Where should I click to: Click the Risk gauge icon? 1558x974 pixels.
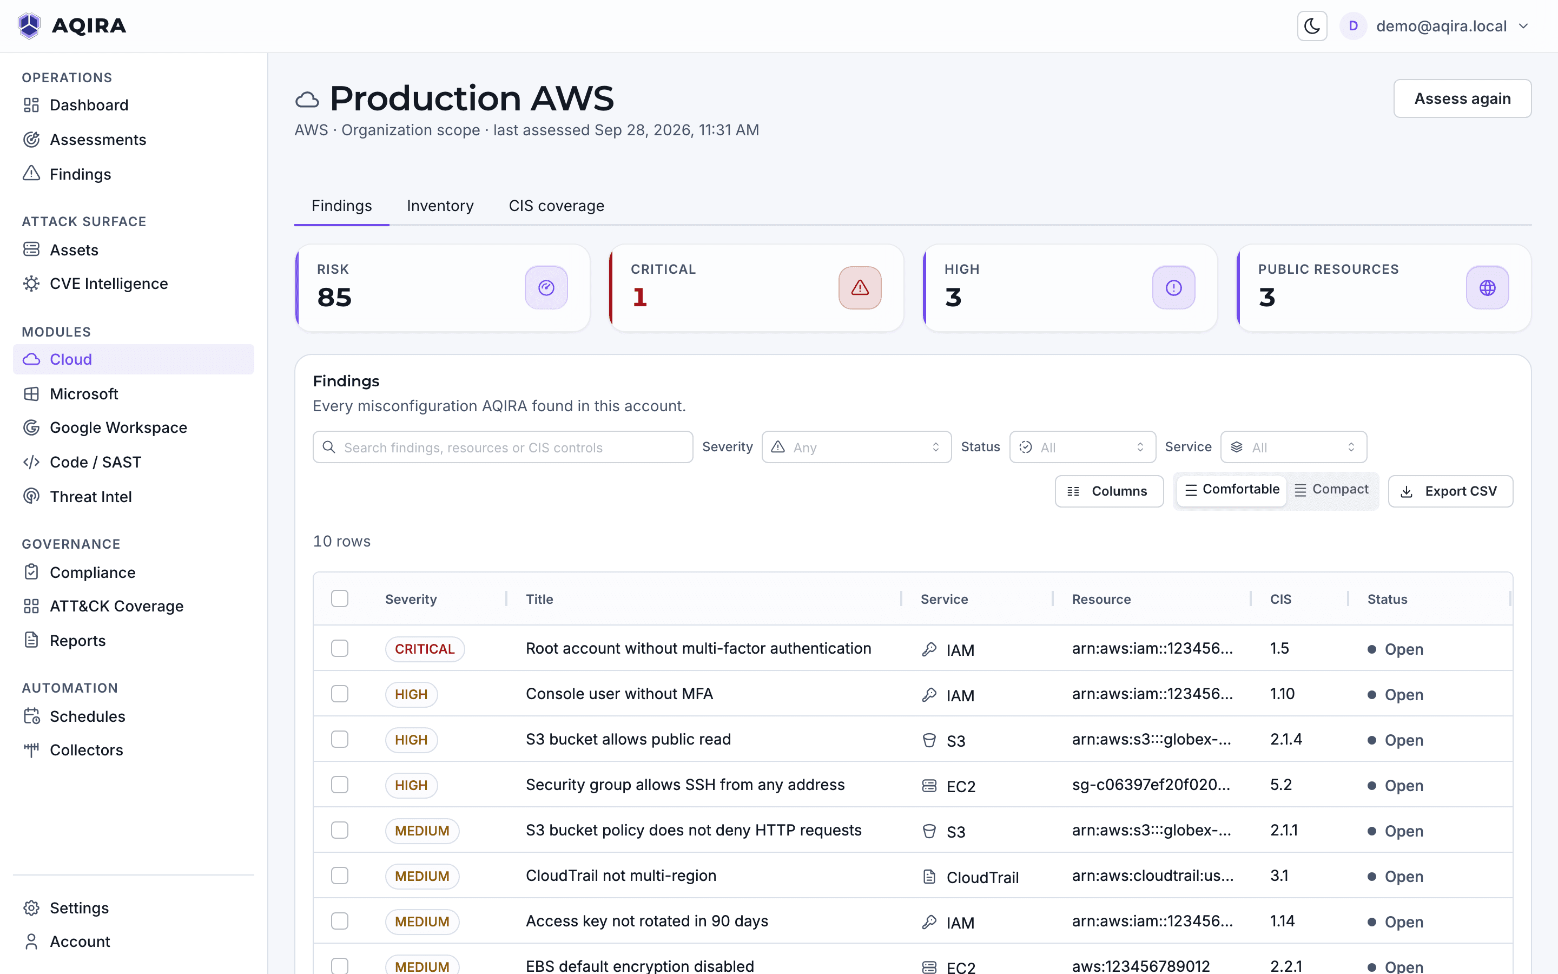(x=546, y=287)
